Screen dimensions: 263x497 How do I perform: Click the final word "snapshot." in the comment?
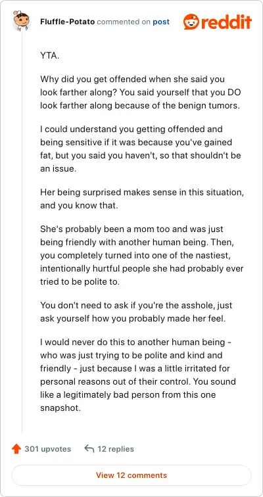pyautogui.click(x=60, y=408)
